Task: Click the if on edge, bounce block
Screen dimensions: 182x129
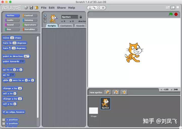Action: pos(14,112)
